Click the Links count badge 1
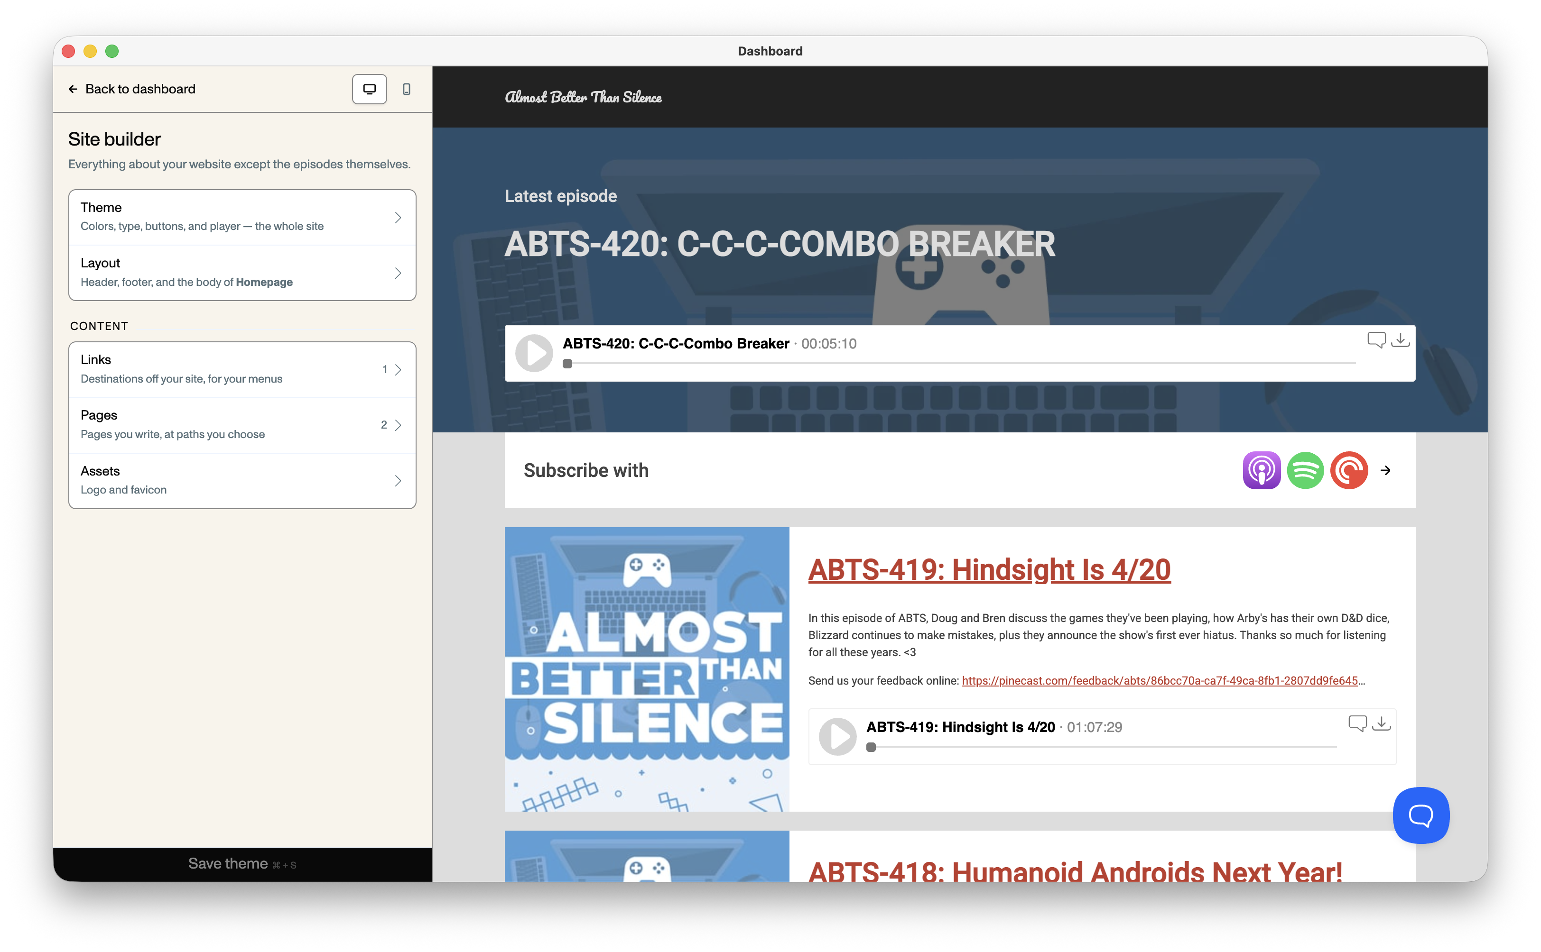 pos(384,370)
